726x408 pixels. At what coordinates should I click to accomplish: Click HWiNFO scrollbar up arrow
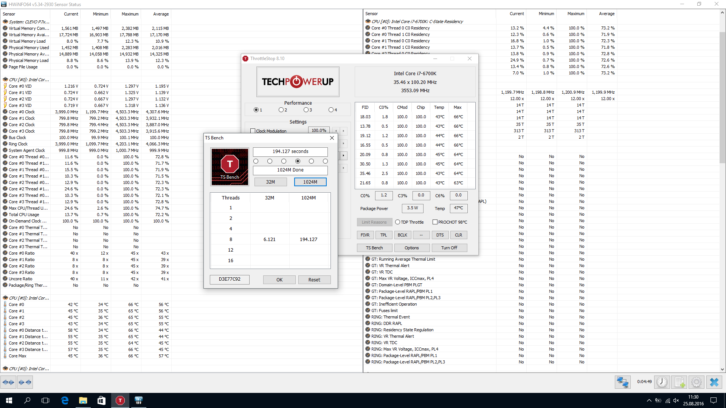[722, 12]
